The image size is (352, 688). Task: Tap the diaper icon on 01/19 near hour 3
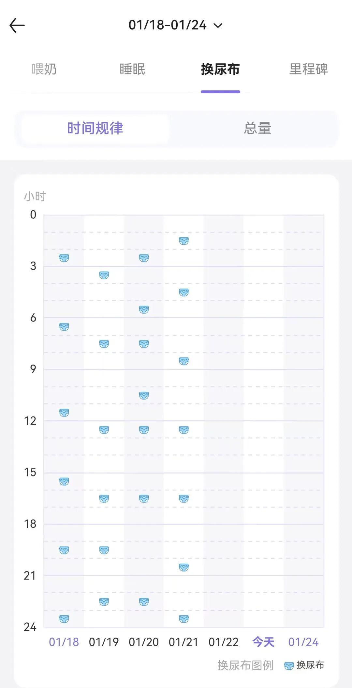(x=104, y=275)
